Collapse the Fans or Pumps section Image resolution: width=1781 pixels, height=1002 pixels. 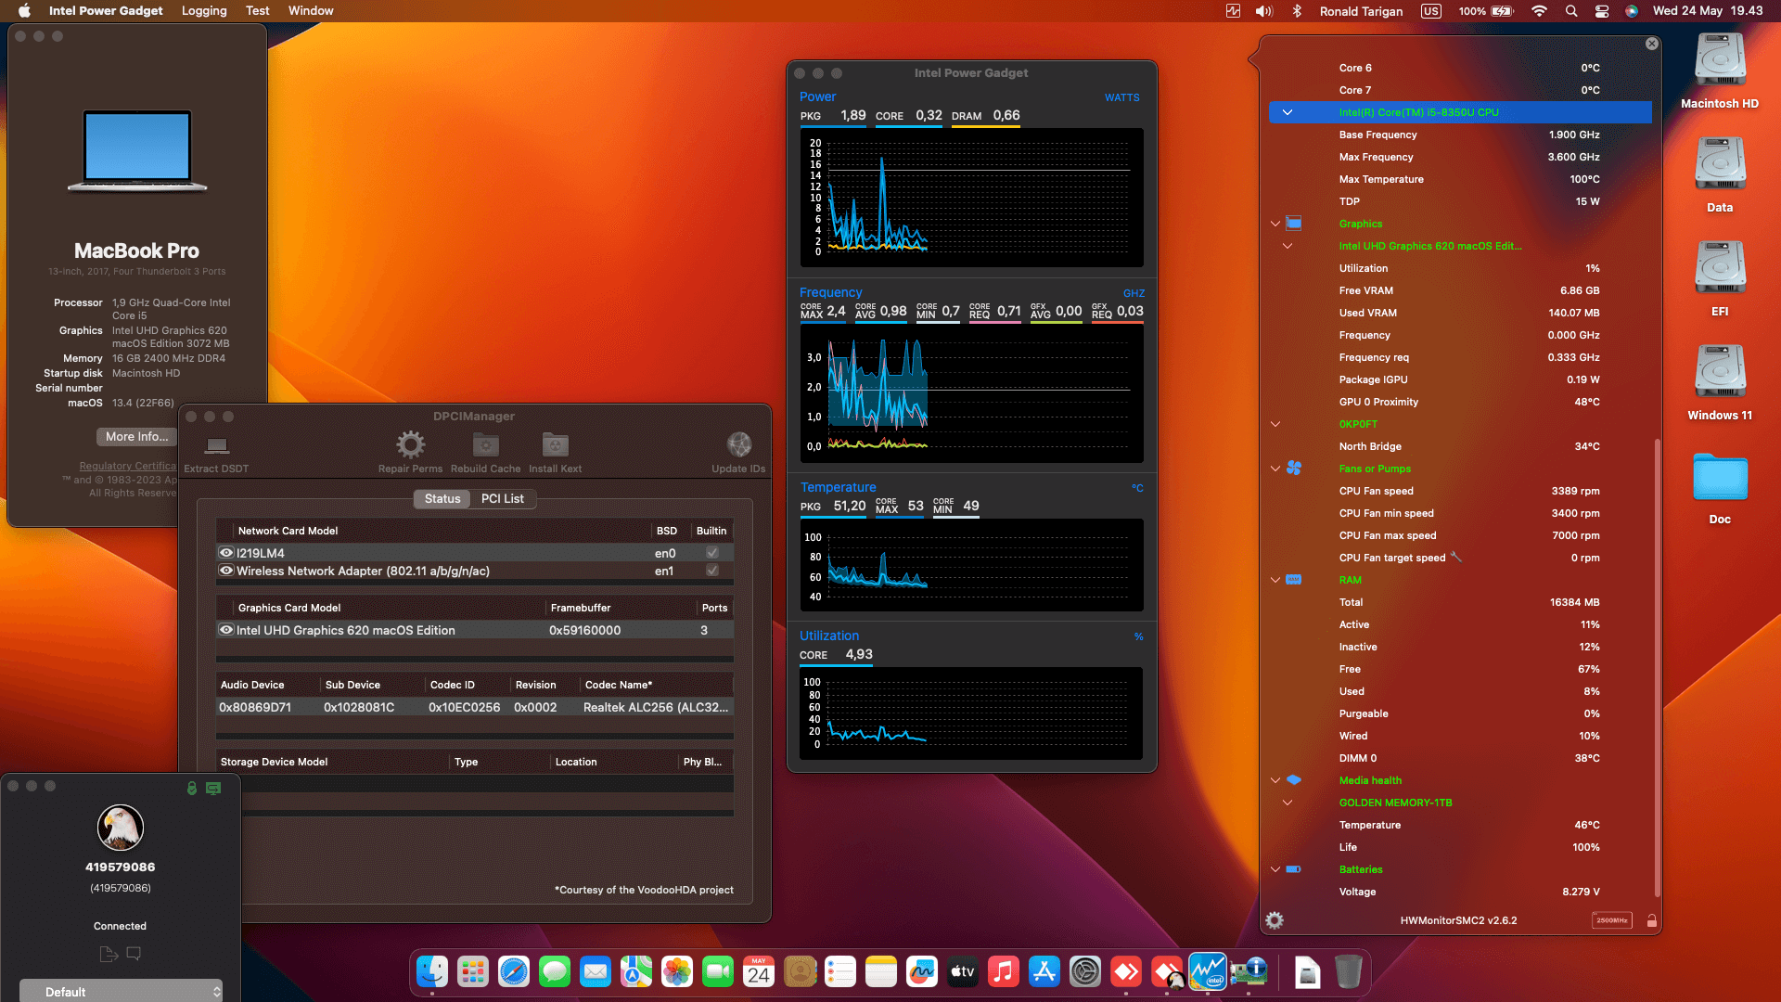tap(1275, 469)
